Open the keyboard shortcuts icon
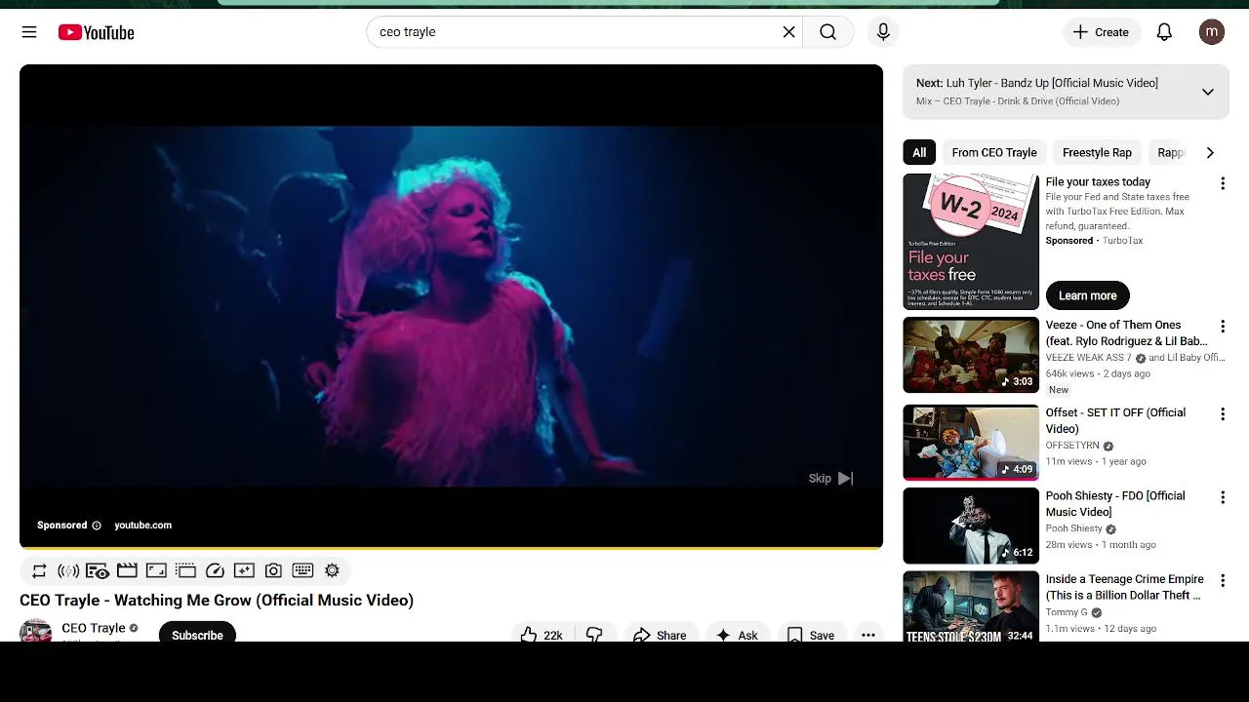This screenshot has width=1249, height=702. [x=302, y=570]
